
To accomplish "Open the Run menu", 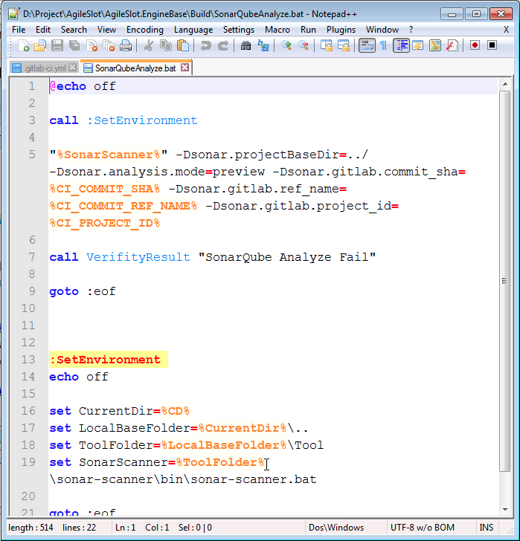I will 308,30.
